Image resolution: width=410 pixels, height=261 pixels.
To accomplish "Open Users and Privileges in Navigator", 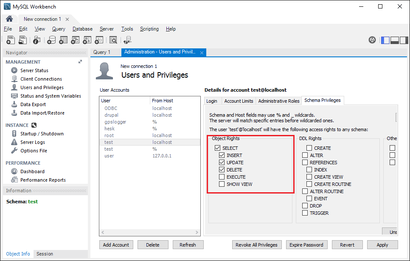I will click(x=42, y=87).
